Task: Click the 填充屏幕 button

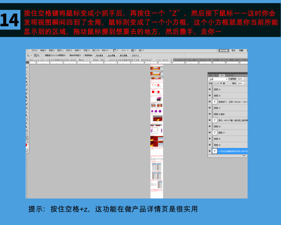Action: tap(123, 56)
